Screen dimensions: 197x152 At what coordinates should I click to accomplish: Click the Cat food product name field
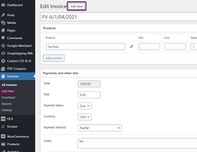(x=86, y=47)
